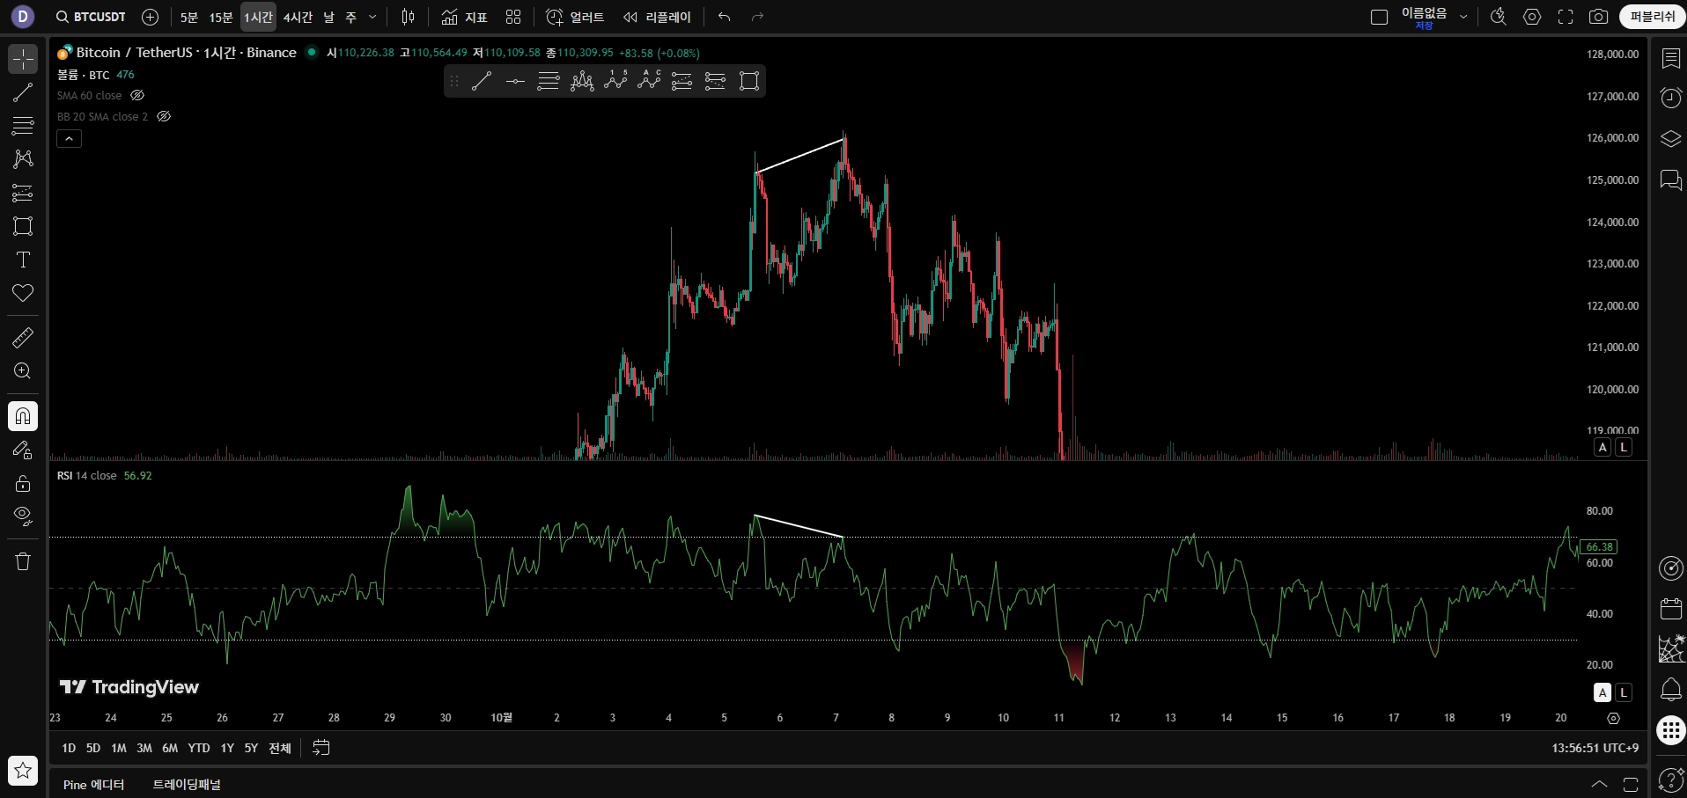Collapse the indicator legend chevron
This screenshot has width=1687, height=798.
point(70,138)
